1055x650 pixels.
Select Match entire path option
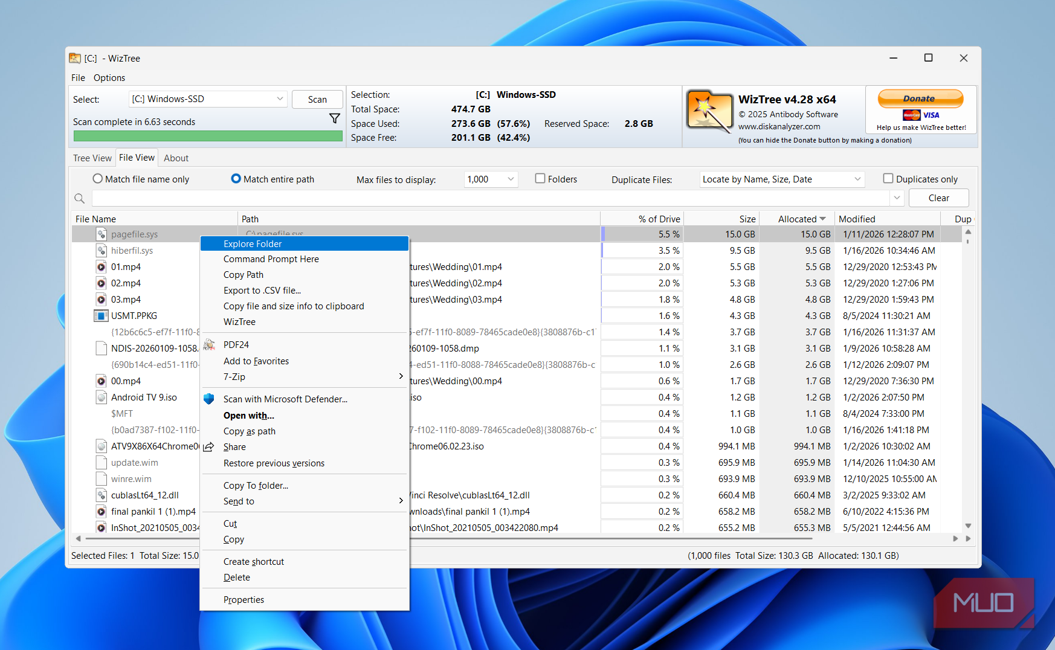273,179
